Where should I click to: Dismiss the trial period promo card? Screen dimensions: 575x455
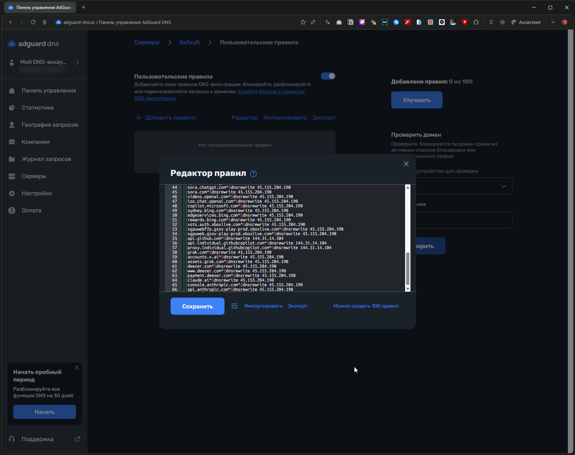click(77, 368)
